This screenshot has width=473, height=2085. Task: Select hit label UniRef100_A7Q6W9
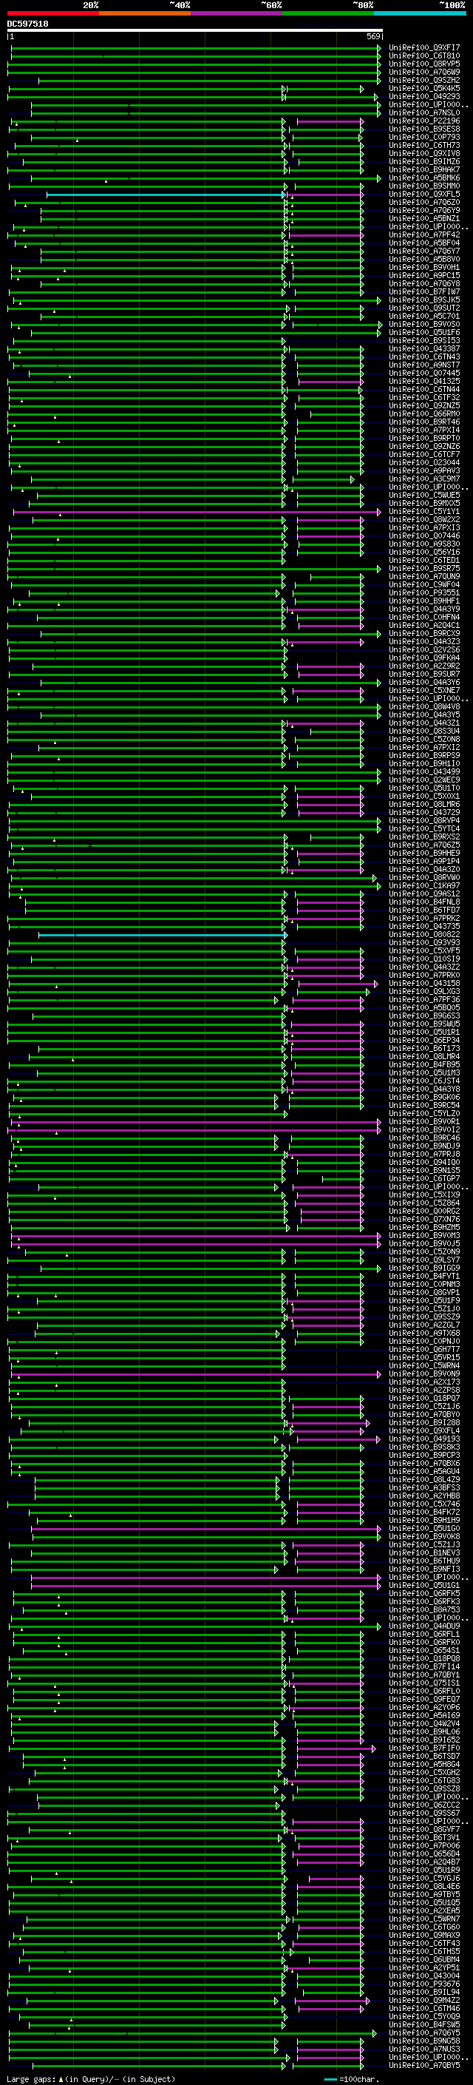click(x=424, y=72)
